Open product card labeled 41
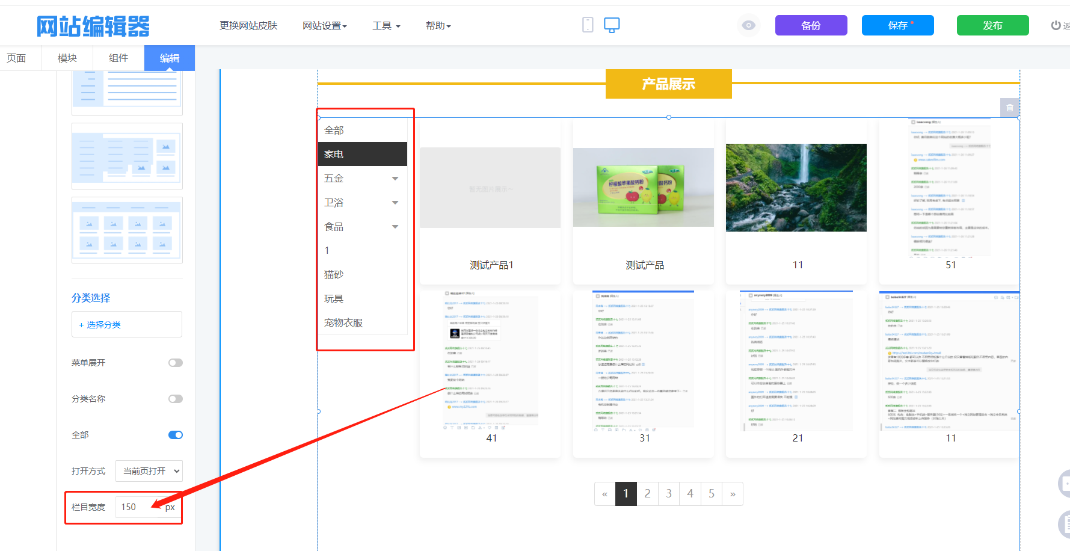1070x551 pixels. click(x=490, y=374)
